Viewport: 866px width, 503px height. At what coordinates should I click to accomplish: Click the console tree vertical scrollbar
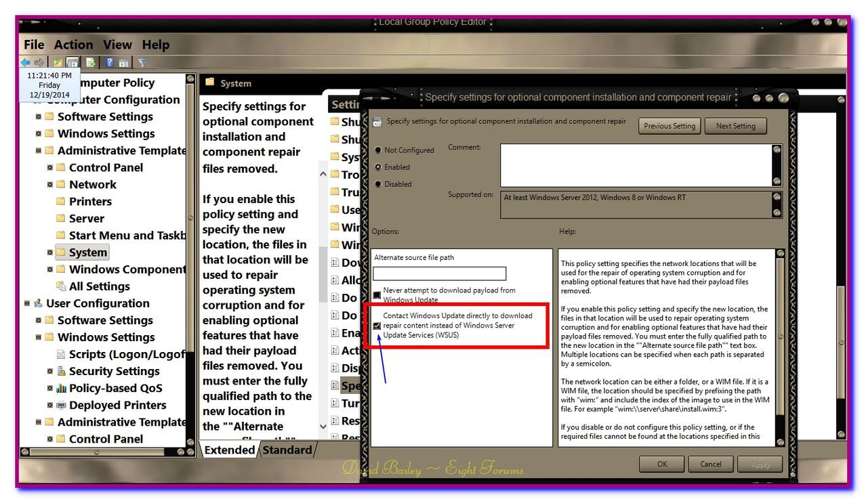click(x=190, y=259)
